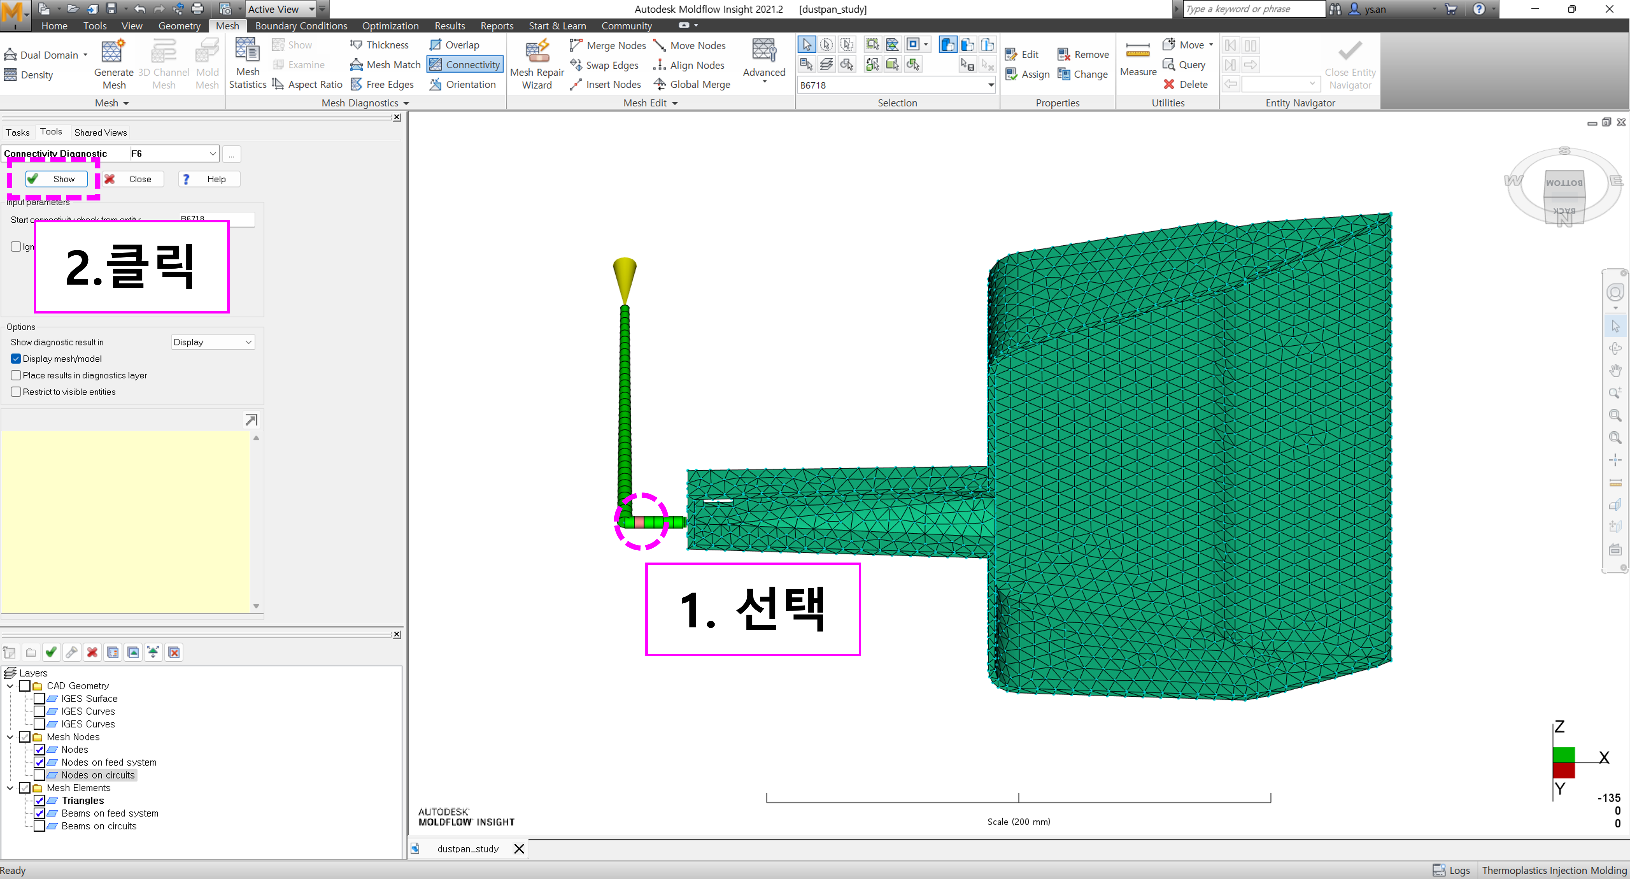Collapse the CAD Geometry layer group
The width and height of the screenshot is (1630, 879).
pos(10,686)
